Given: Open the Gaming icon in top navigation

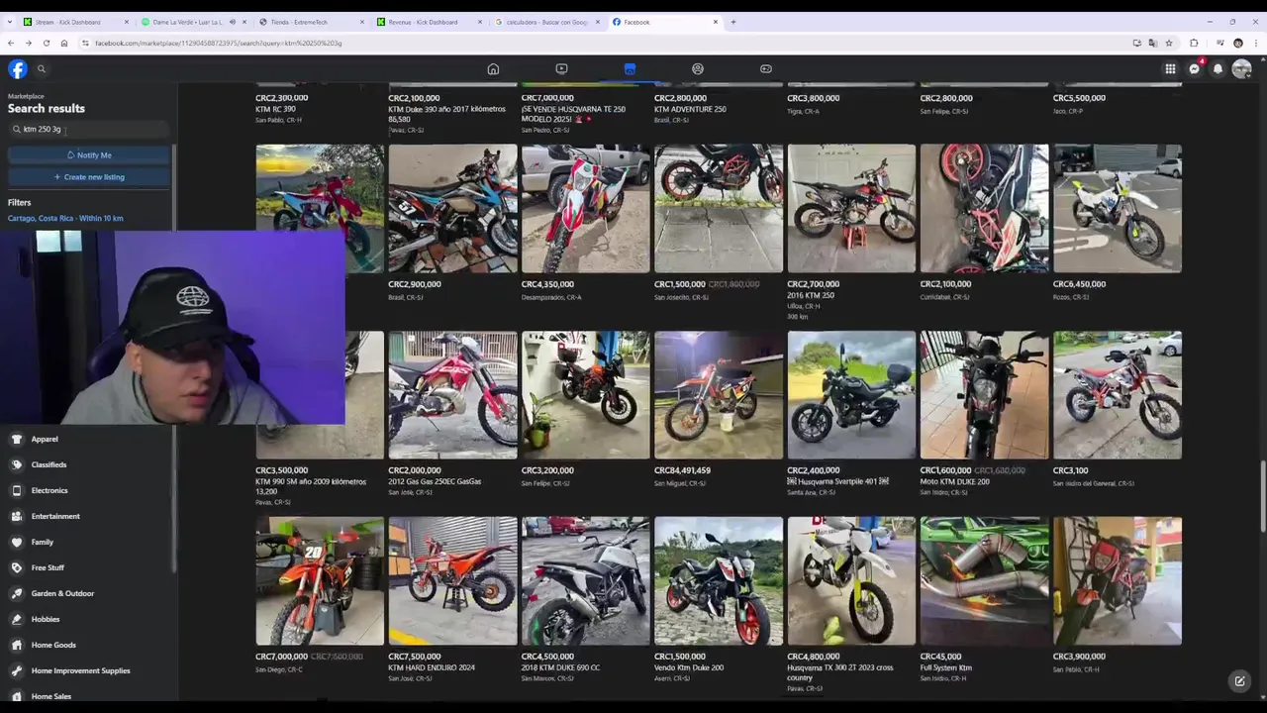Looking at the screenshot, I should 766,68.
